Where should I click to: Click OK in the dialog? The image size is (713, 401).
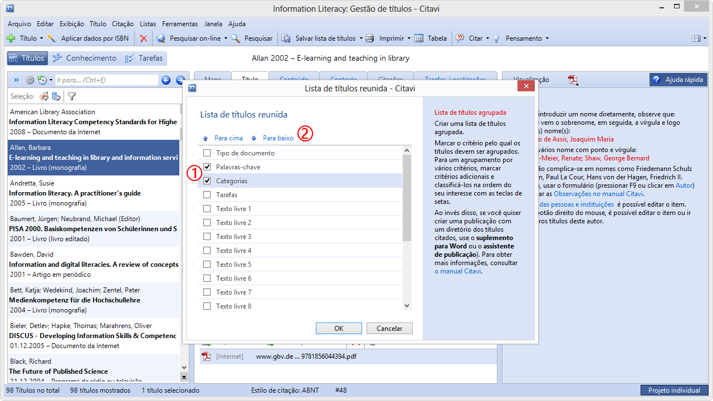pos(339,329)
